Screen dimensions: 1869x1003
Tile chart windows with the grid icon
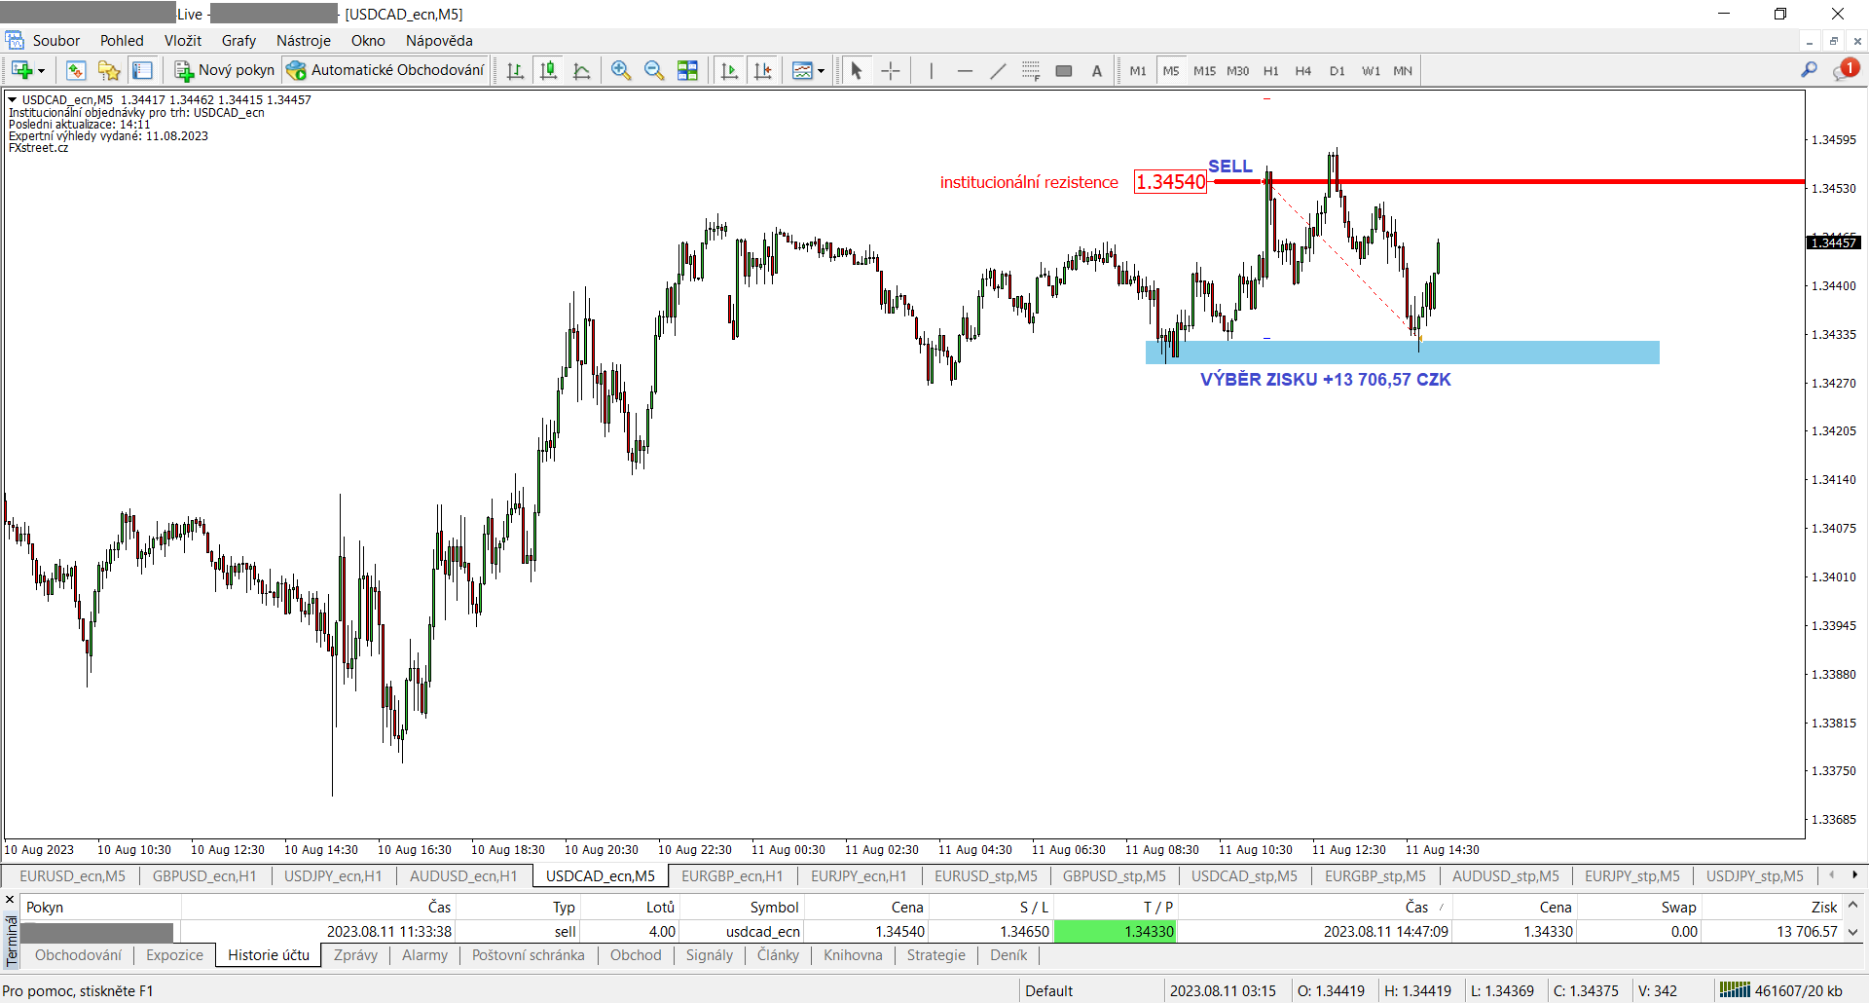687,70
